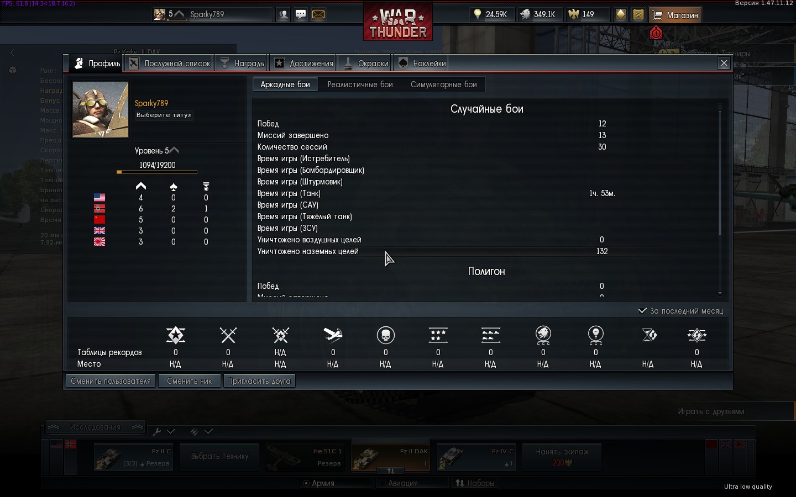Screen dimensions: 796x497
Task: Click the skull leaderboard icon
Action: pos(385,335)
